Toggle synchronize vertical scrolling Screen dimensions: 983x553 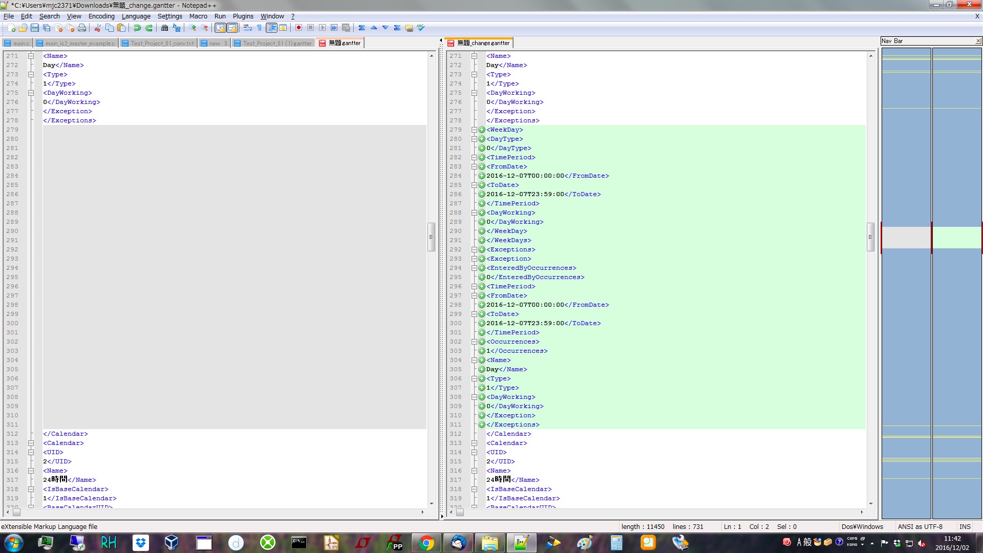(x=220, y=28)
